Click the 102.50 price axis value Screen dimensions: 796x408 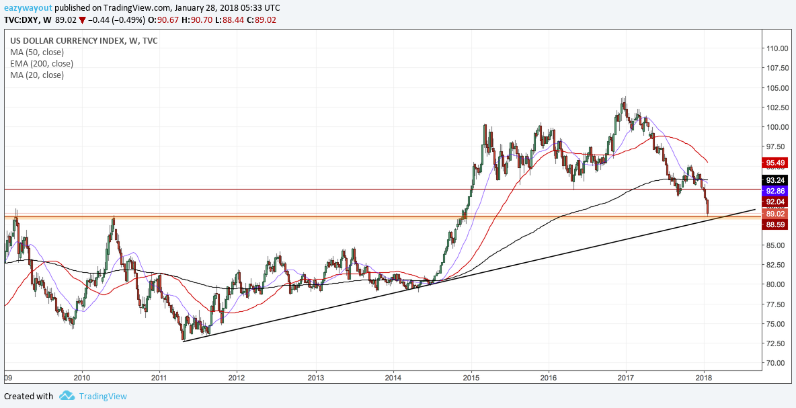(777, 108)
